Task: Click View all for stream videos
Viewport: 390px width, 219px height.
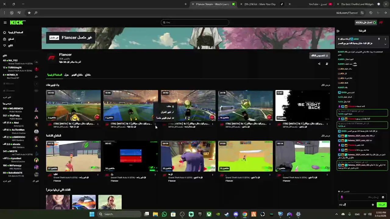Action: point(326,85)
